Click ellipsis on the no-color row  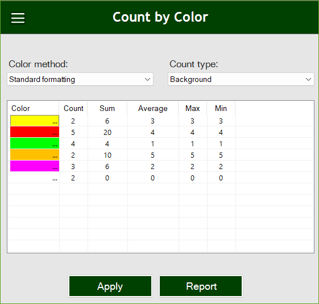click(55, 180)
